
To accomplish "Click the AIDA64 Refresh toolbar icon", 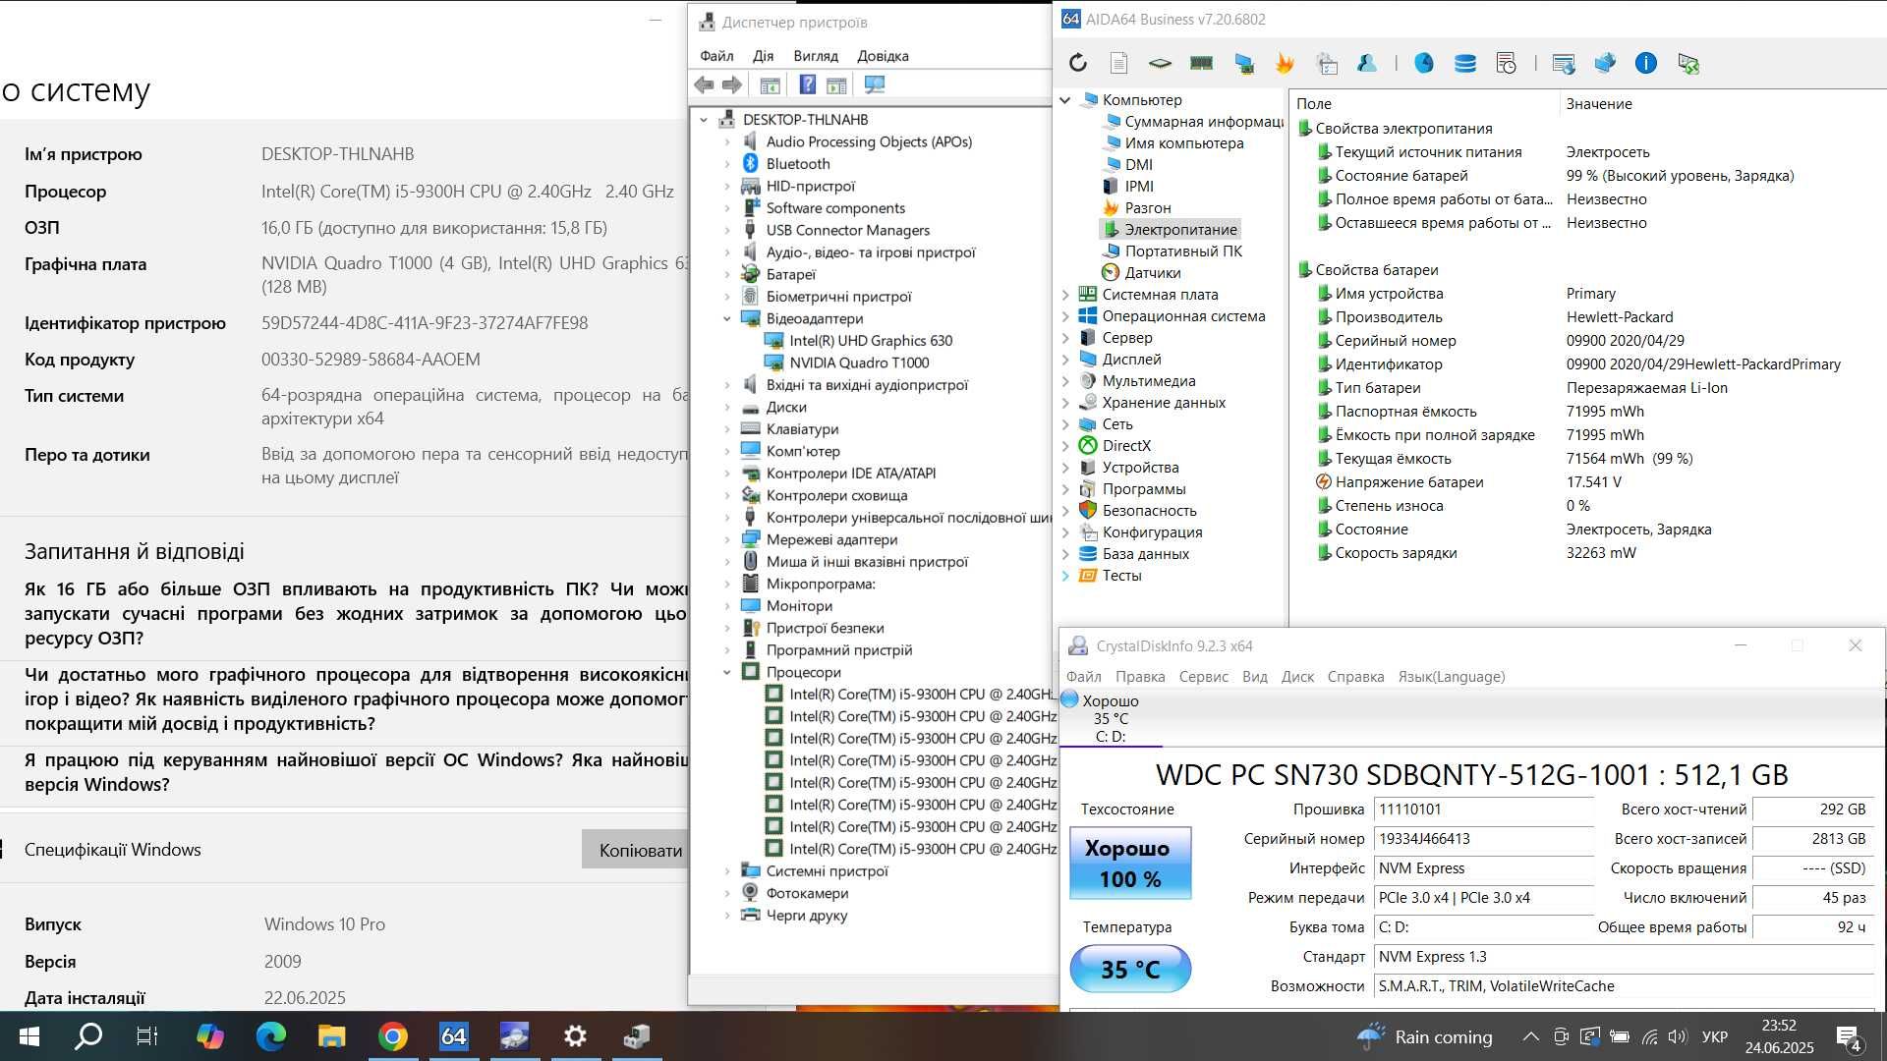I will 1078,64.
